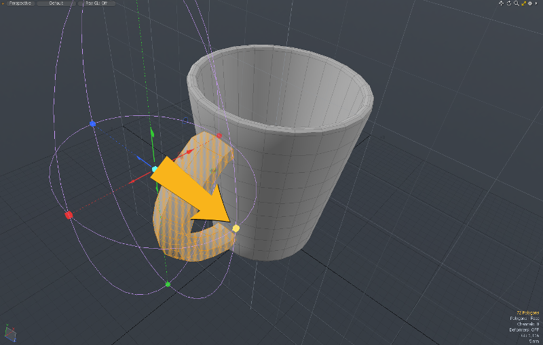Image resolution: width=543 pixels, height=345 pixels.
Task: Click the orange dot at viewport top-left
Action: point(1,2)
